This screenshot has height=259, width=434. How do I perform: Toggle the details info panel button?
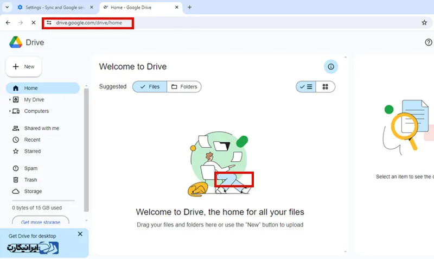tap(331, 67)
